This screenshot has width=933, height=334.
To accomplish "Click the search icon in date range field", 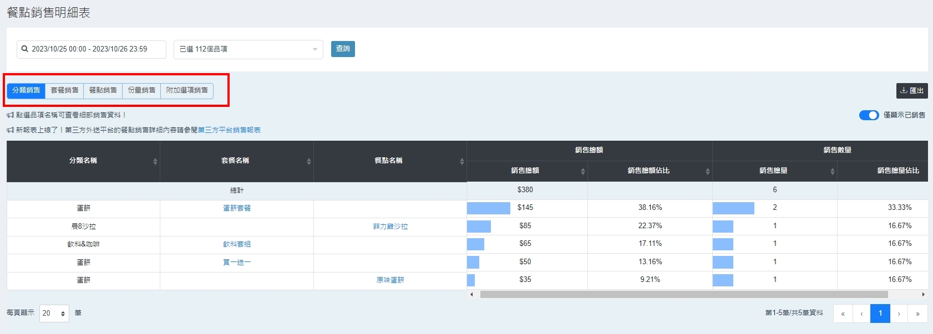I will 25,49.
